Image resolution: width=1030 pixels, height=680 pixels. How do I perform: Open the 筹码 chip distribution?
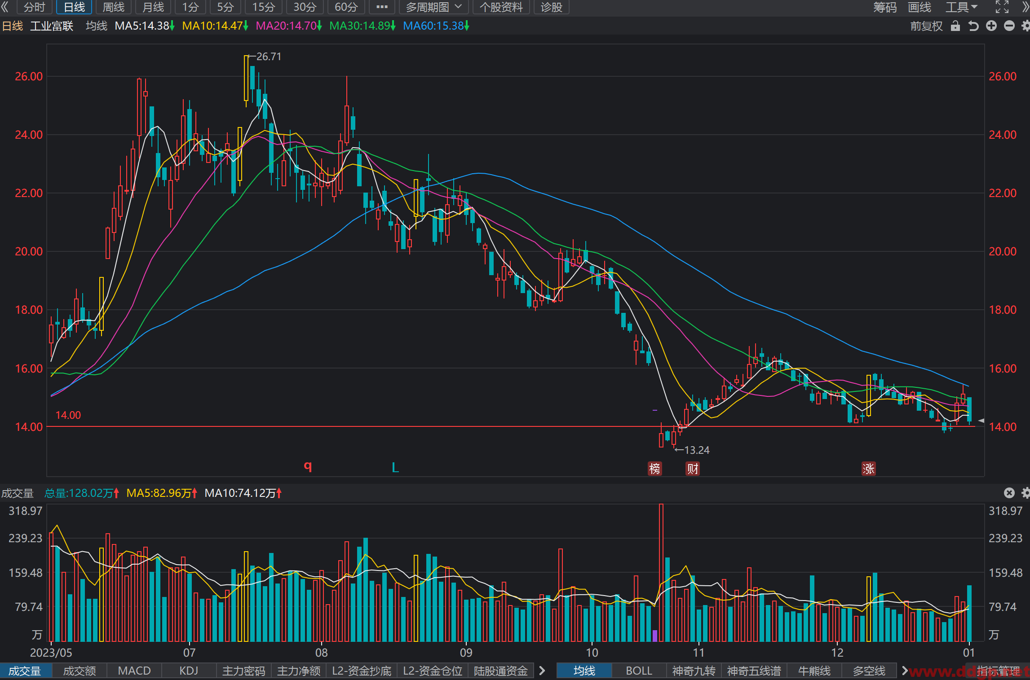885,7
